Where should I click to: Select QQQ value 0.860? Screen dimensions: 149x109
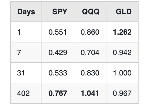90,32
